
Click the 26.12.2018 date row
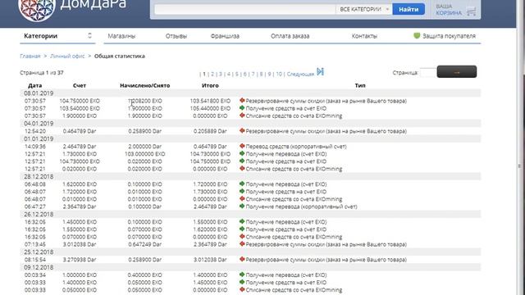point(250,214)
